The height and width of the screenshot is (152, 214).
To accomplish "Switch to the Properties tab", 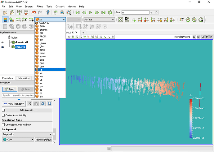I will (x=7, y=78).
